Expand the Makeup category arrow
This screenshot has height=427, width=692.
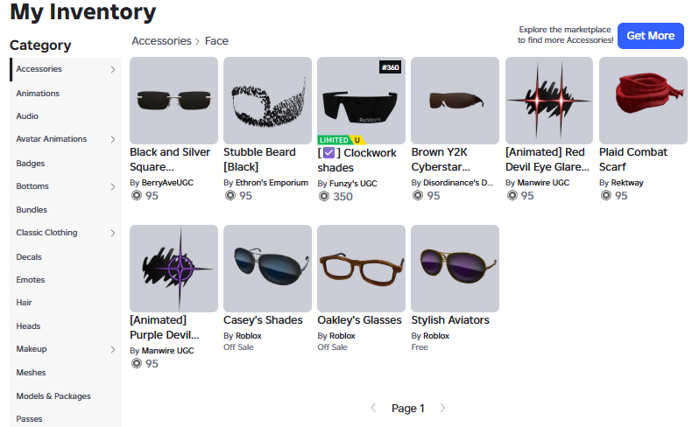(113, 349)
